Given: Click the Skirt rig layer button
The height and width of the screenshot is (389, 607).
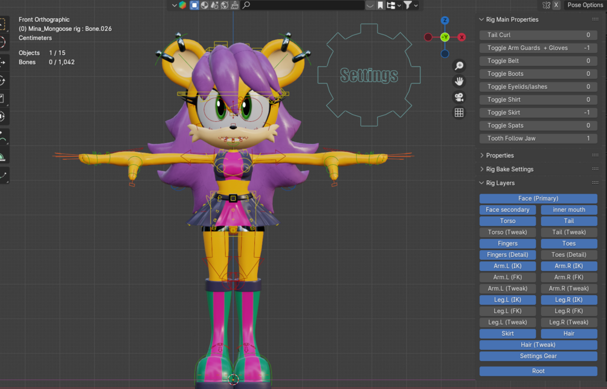Looking at the screenshot, I should pyautogui.click(x=507, y=334).
